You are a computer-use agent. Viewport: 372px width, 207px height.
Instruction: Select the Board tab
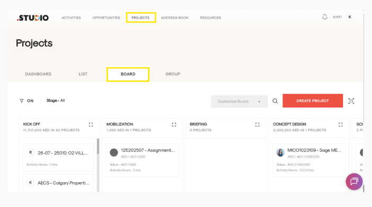click(128, 74)
